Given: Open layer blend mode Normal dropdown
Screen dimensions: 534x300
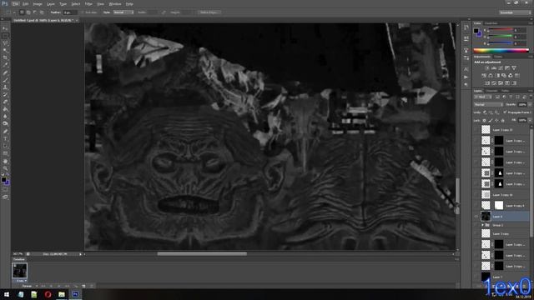Looking at the screenshot, I should point(488,105).
